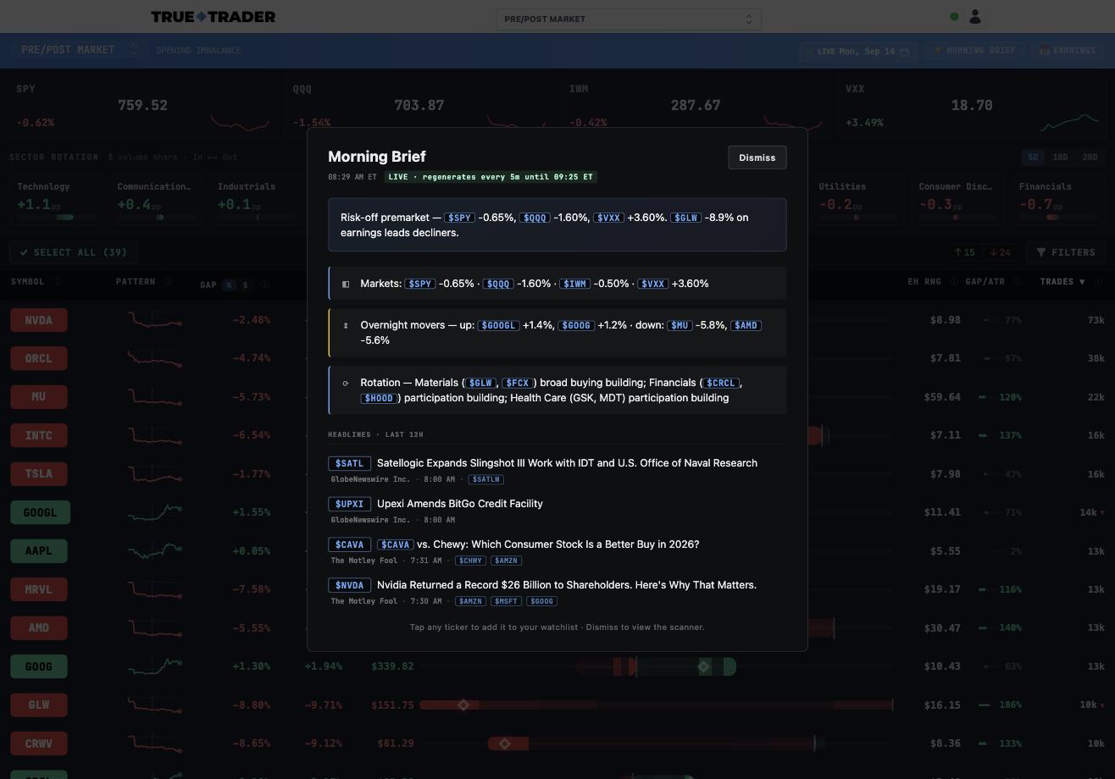Open the Nvidia Returned Record $26 Billion headline
The width and height of the screenshot is (1115, 779).
point(566,585)
